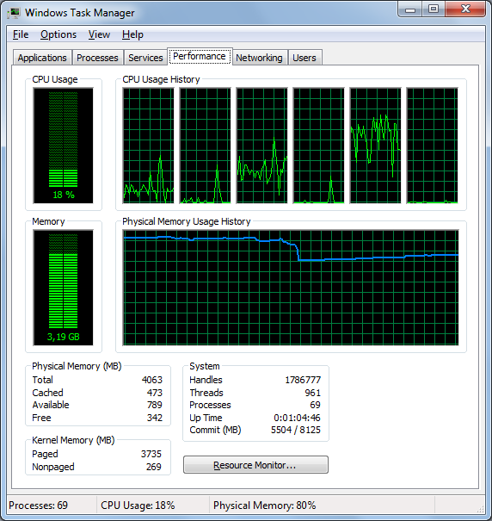492x521 pixels.
Task: Click the Physical Memory (MB) group label
Action: point(77,366)
